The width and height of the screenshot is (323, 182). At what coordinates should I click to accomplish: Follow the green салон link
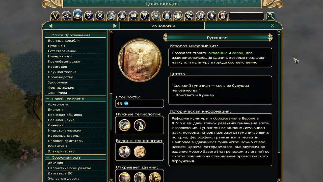pos(238,53)
